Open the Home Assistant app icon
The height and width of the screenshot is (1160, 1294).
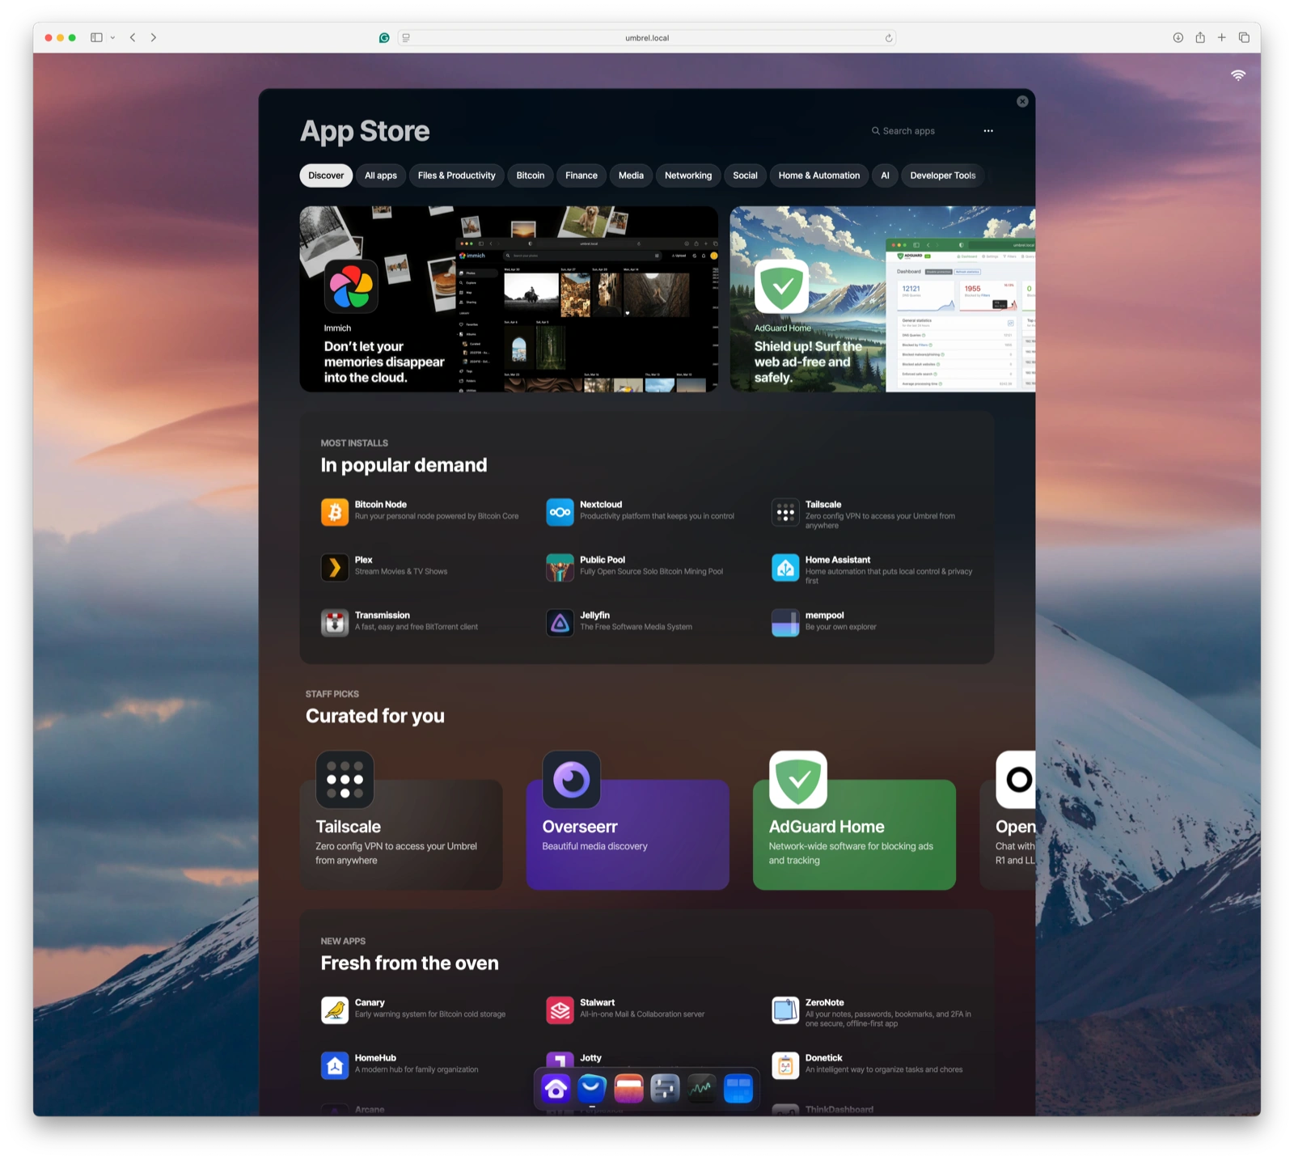coord(785,567)
